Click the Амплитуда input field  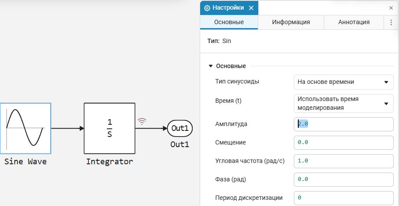[344, 124]
